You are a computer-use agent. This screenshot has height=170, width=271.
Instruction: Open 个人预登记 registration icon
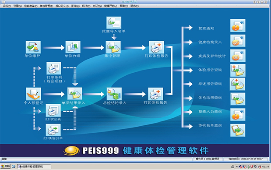coord(34,94)
